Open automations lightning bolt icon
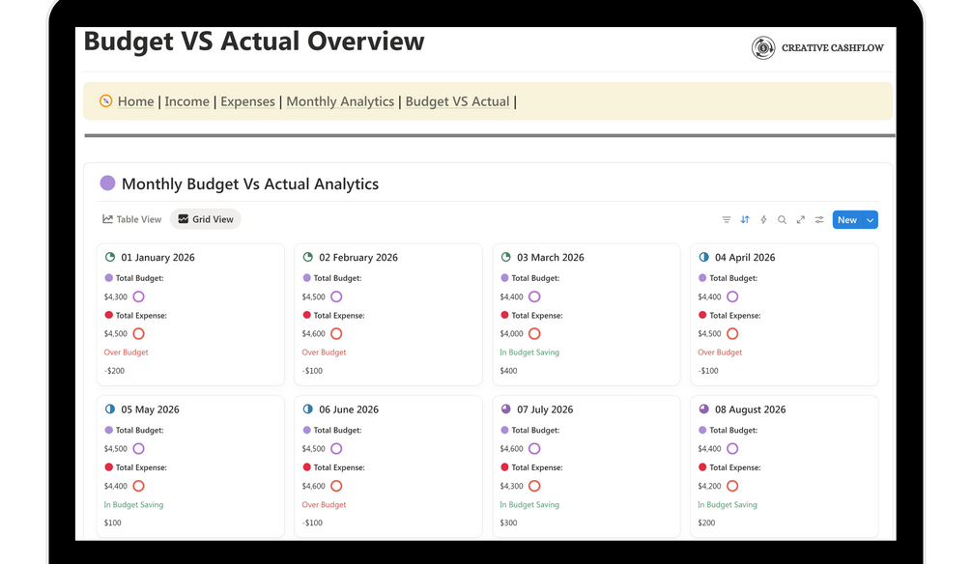 point(763,220)
